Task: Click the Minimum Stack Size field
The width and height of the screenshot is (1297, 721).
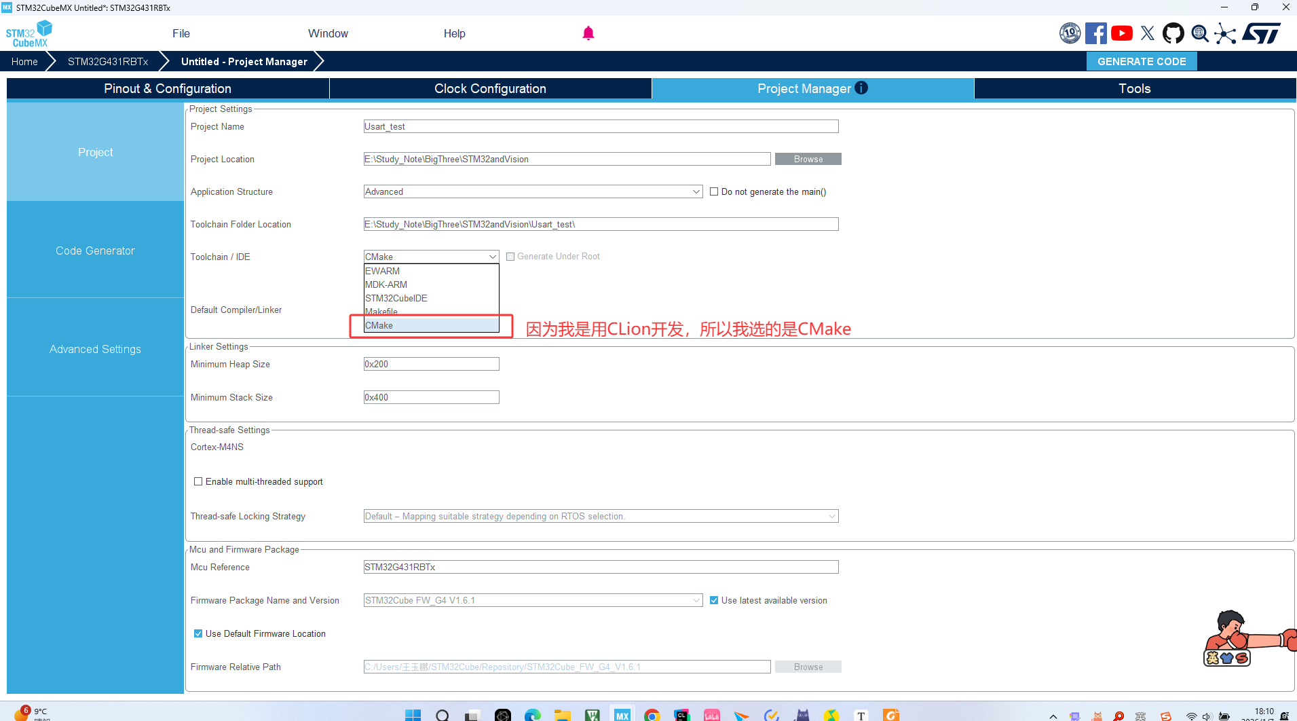Action: (431, 397)
